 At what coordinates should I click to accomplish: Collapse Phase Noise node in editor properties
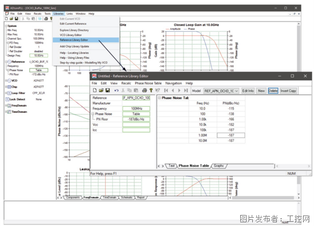click(x=93, y=114)
